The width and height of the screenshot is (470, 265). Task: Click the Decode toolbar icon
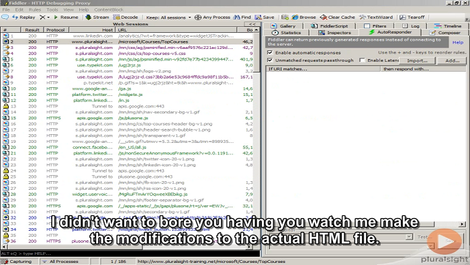click(x=116, y=17)
